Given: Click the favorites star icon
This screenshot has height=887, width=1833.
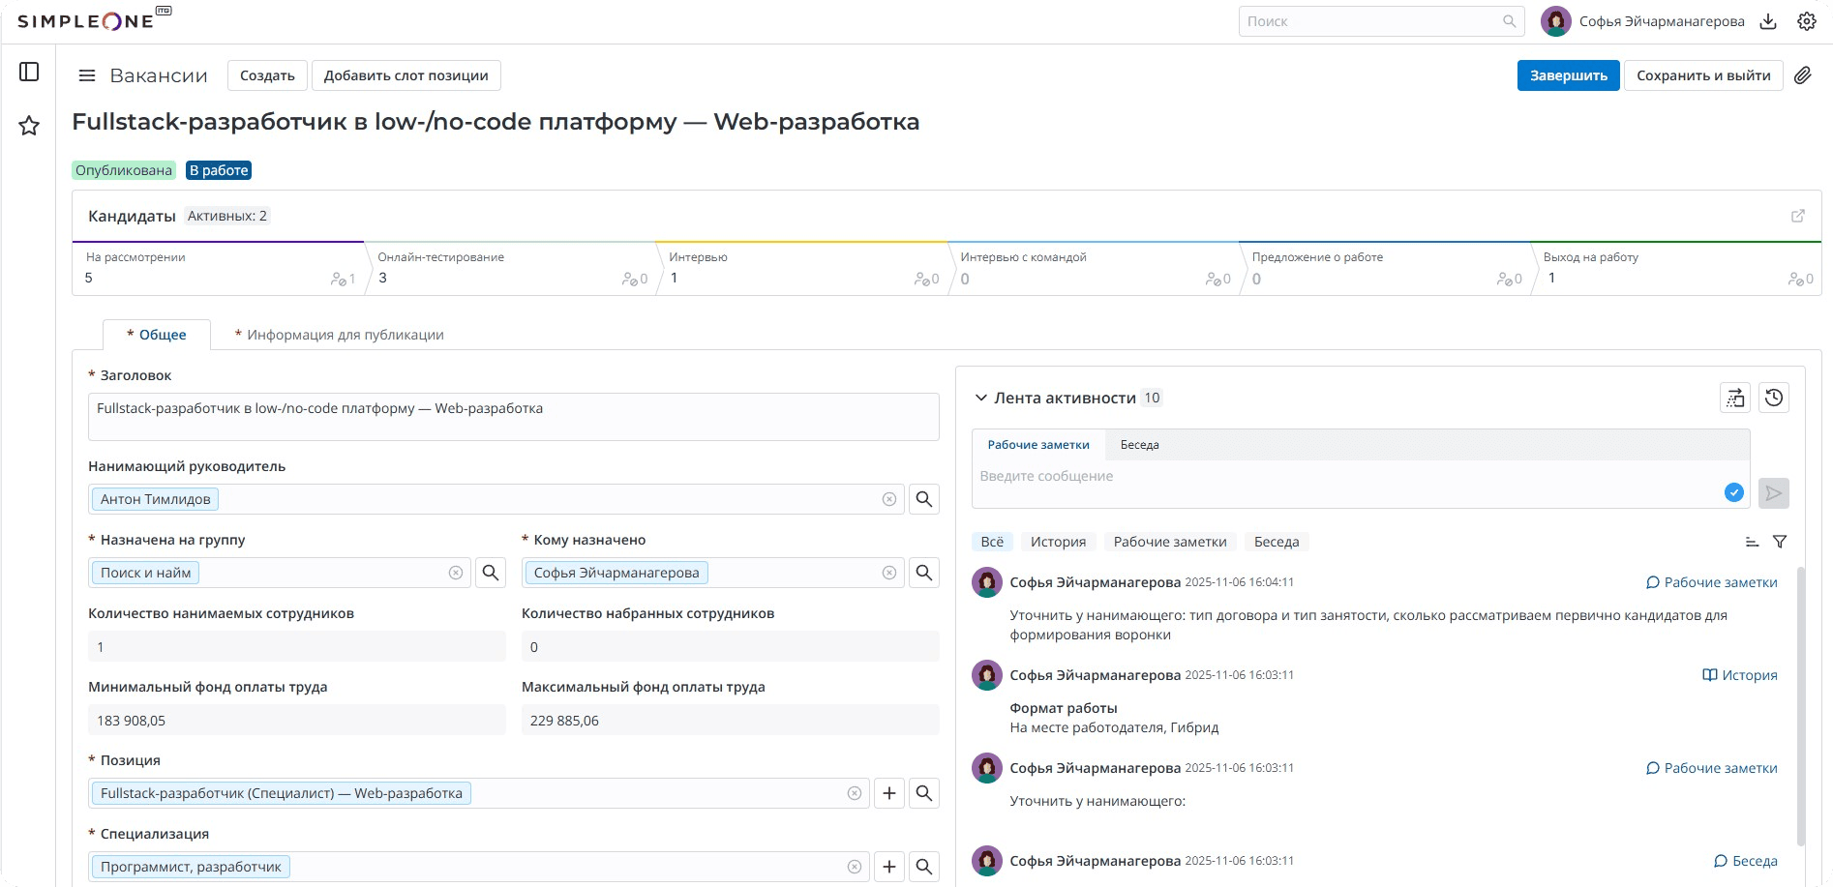Looking at the screenshot, I should tap(29, 126).
